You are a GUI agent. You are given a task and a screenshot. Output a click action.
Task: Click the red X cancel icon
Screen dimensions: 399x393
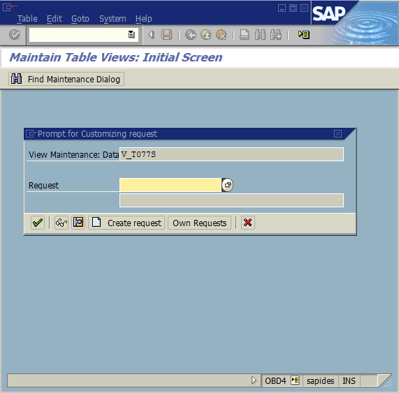click(248, 223)
